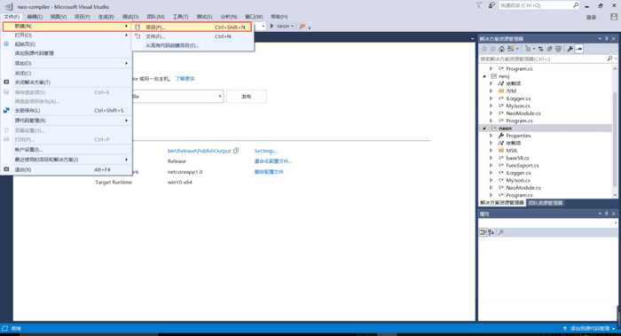The height and width of the screenshot is (336, 621).
Task: Click the 了解更多 learn more link
Action: tap(185, 78)
